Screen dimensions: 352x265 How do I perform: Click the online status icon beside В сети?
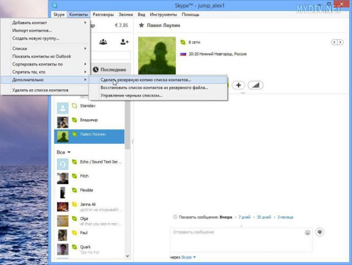[183, 42]
